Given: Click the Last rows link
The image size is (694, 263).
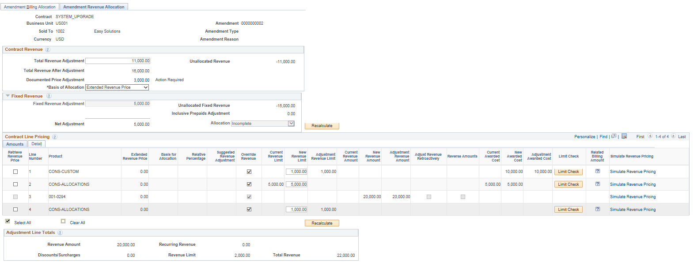Looking at the screenshot, I should tap(682, 137).
